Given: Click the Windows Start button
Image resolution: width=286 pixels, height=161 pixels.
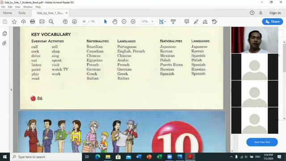Looking at the screenshot, I should pyautogui.click(x=5, y=157).
